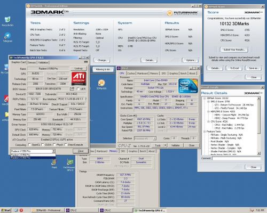Image resolution: width=267 pixels, height=213 pixels.
Task: Click the GPU-Z screenshot camera icon
Action: tap(86, 62)
